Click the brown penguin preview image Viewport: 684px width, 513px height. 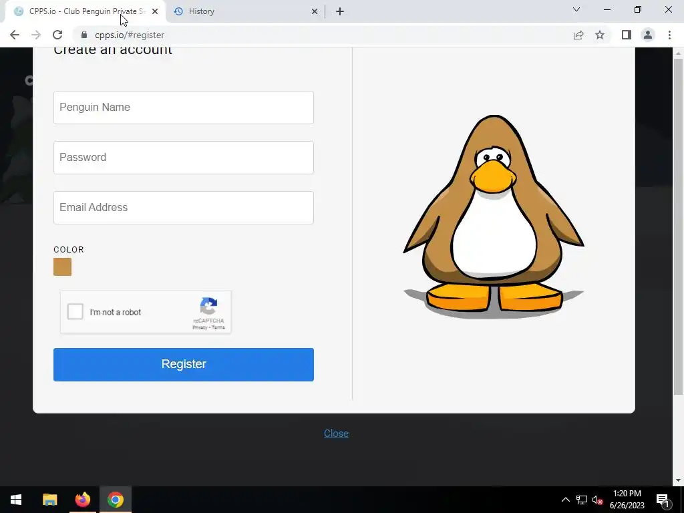494,217
